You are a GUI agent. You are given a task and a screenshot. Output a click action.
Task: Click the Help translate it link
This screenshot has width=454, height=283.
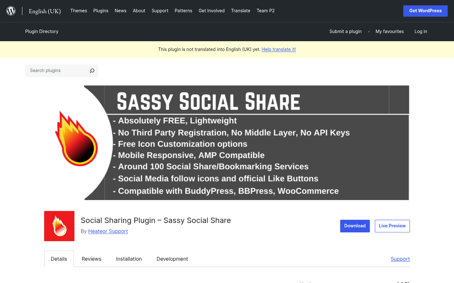tap(279, 49)
